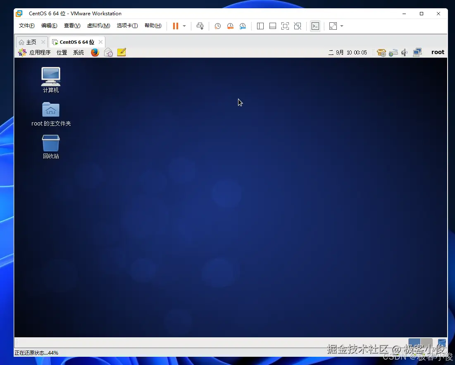Send Ctrl+Alt+Del to the virtual machine
Viewport: 455px width, 365px height.
click(200, 26)
